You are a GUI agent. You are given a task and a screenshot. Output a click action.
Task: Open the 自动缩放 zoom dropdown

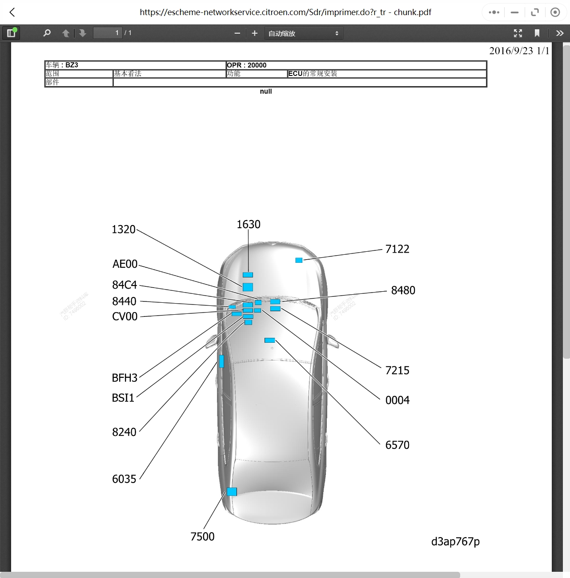click(303, 33)
